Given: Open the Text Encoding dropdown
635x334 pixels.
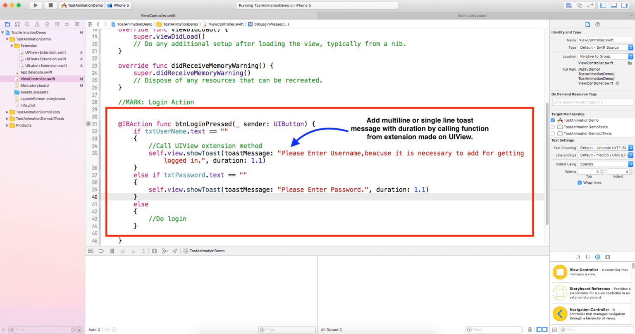Looking at the screenshot, I should [x=605, y=148].
